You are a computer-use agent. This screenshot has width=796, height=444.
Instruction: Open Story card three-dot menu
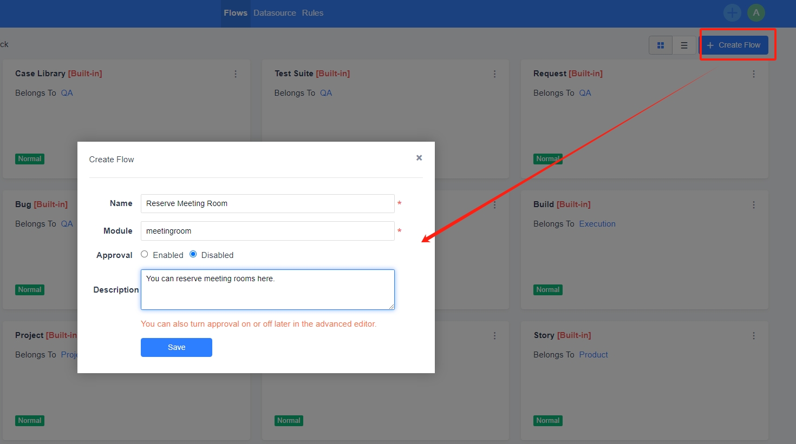(x=753, y=336)
